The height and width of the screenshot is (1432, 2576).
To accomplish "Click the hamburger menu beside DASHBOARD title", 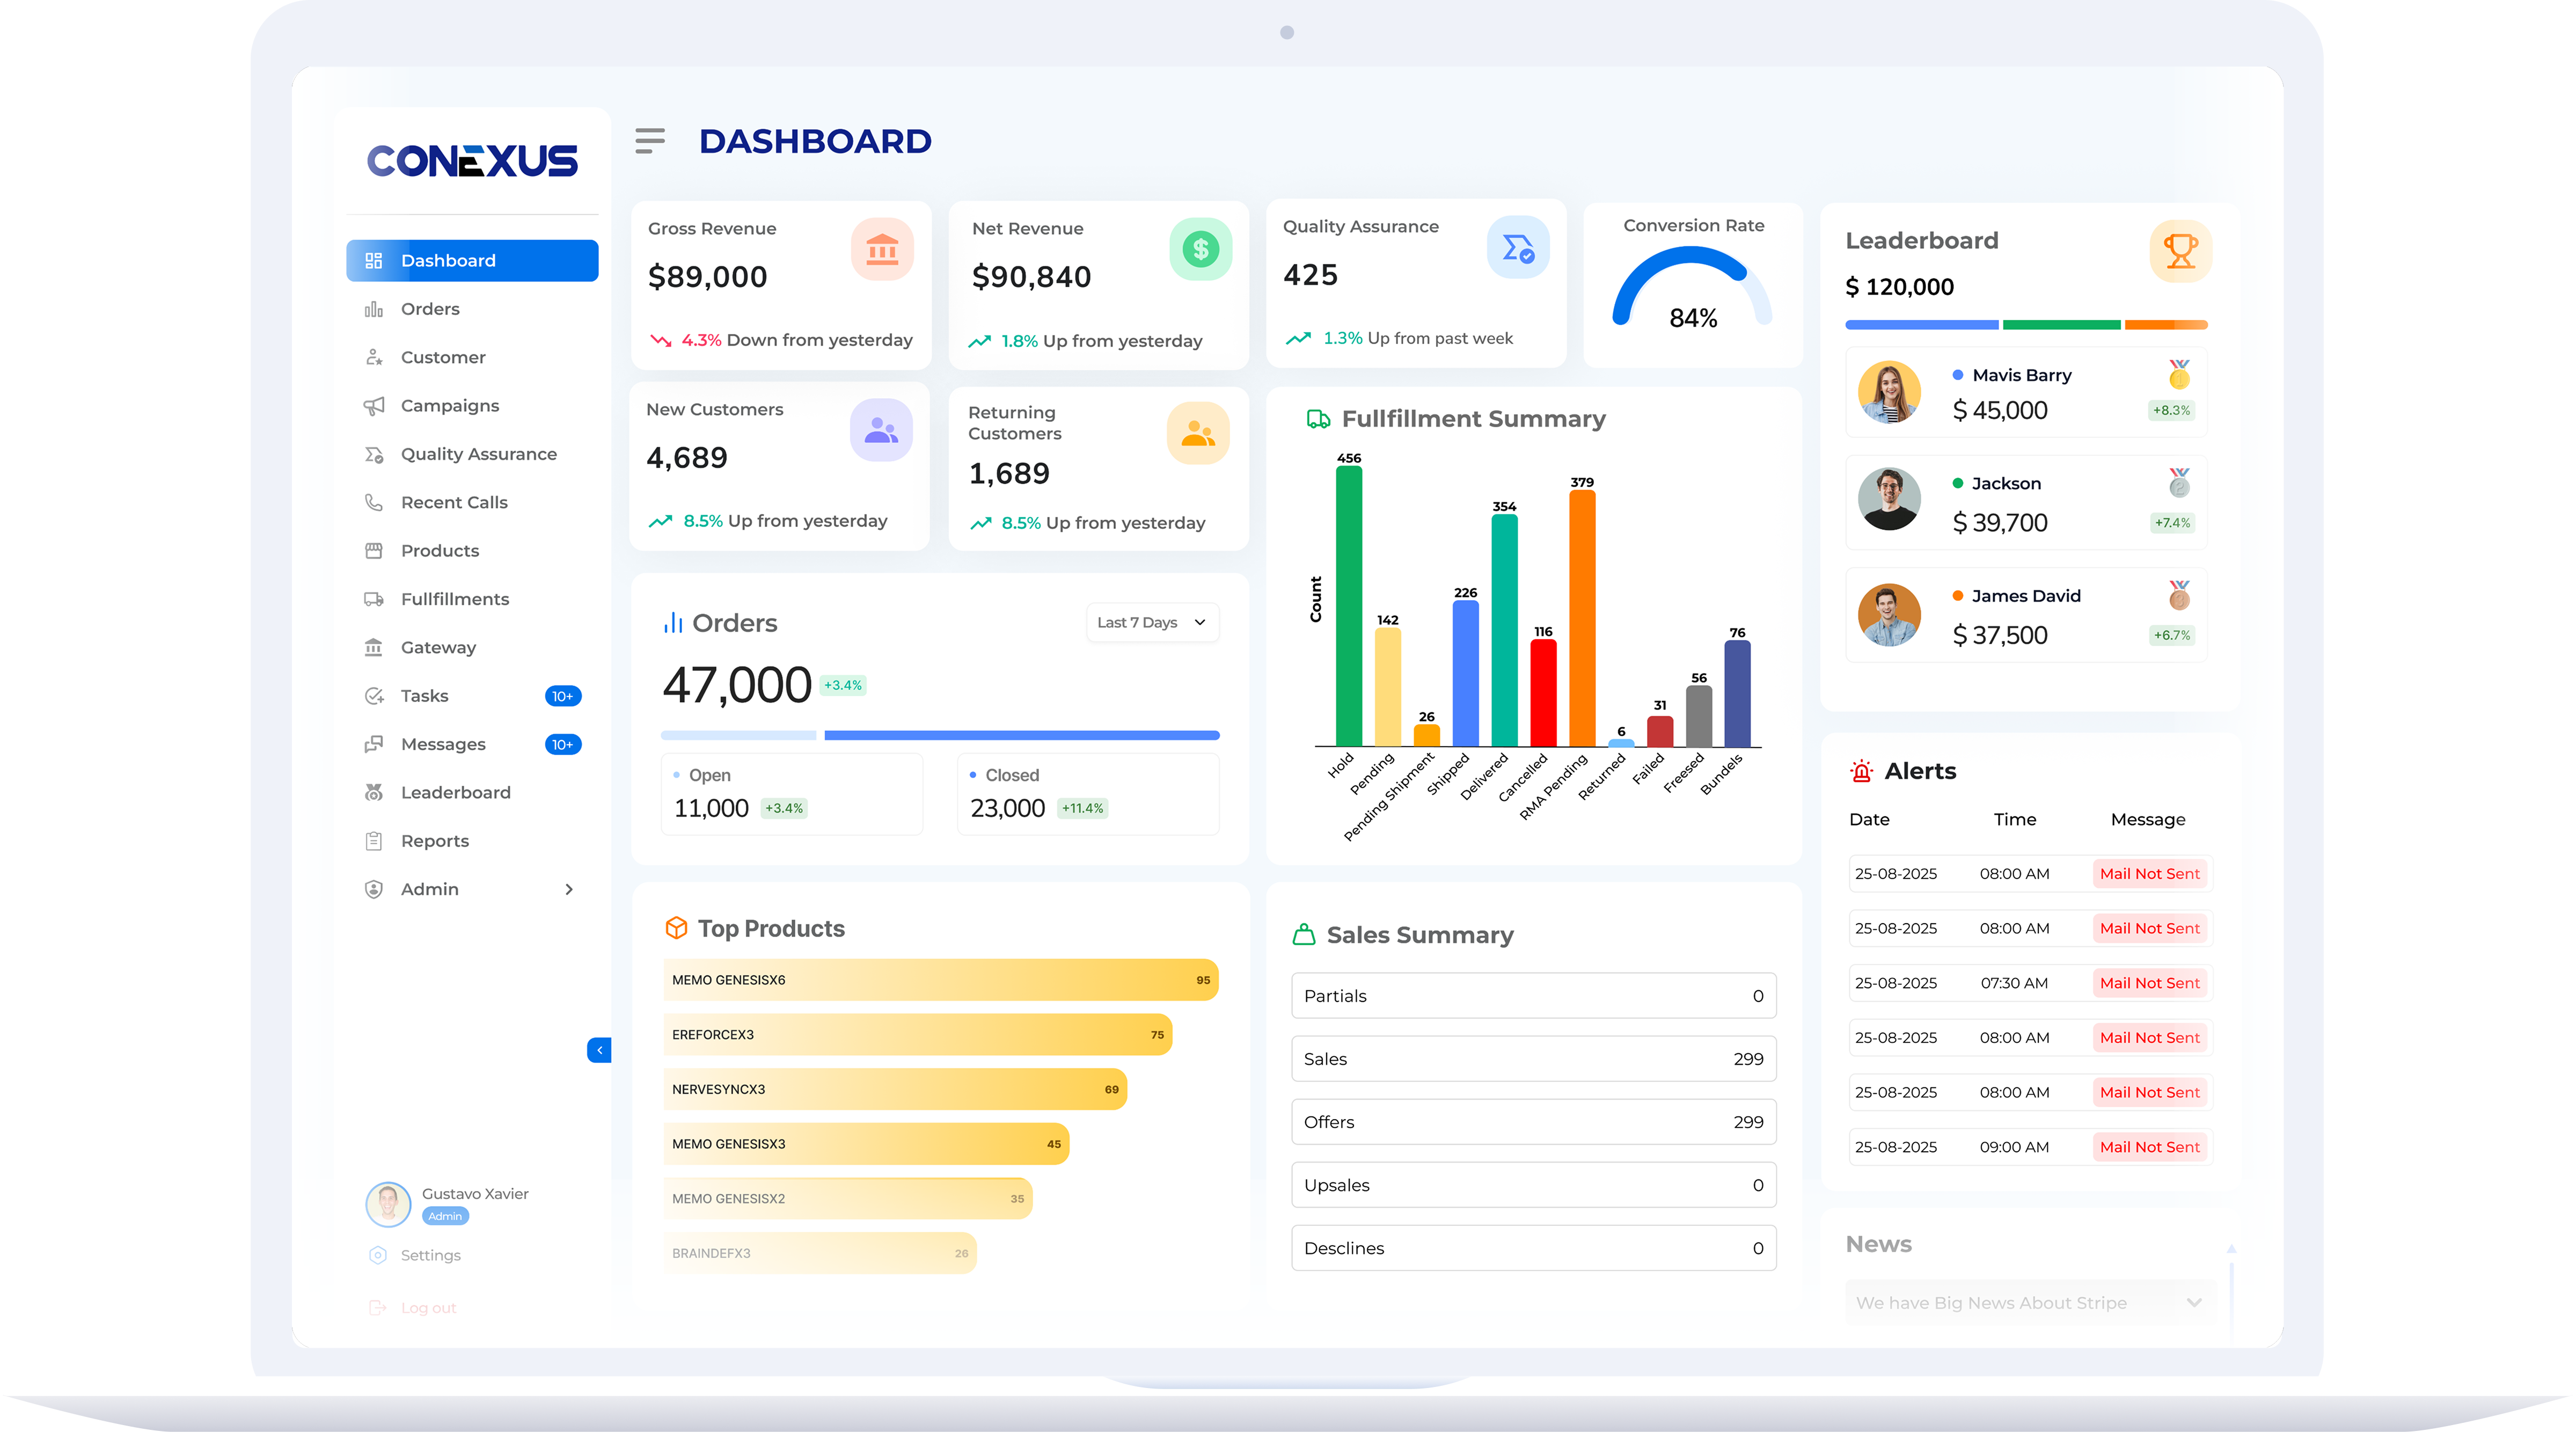I will (x=650, y=140).
